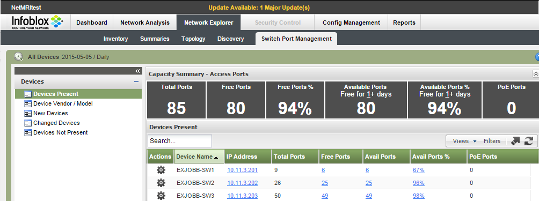
Task: Open the Dashboard tab
Action: coord(92,23)
